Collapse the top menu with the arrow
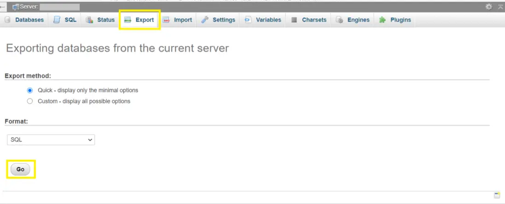The image size is (505, 204). pyautogui.click(x=500, y=7)
